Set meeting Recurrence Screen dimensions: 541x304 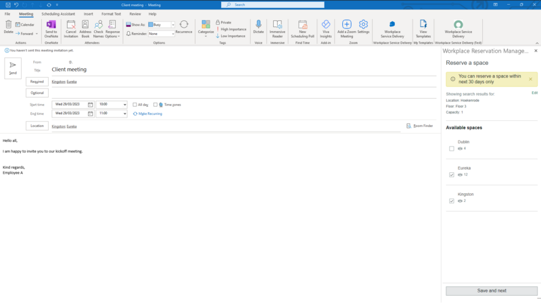point(184,27)
